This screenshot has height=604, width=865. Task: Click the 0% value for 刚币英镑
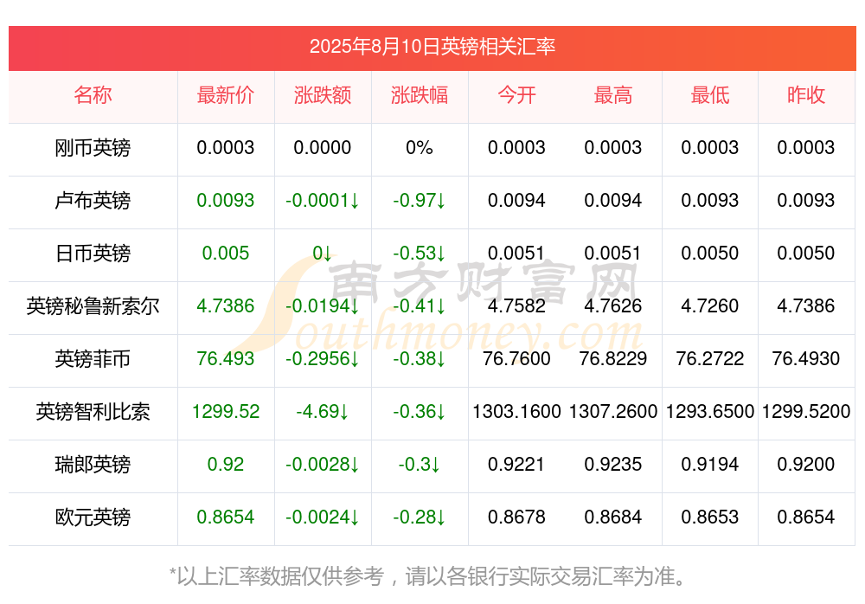tap(420, 148)
